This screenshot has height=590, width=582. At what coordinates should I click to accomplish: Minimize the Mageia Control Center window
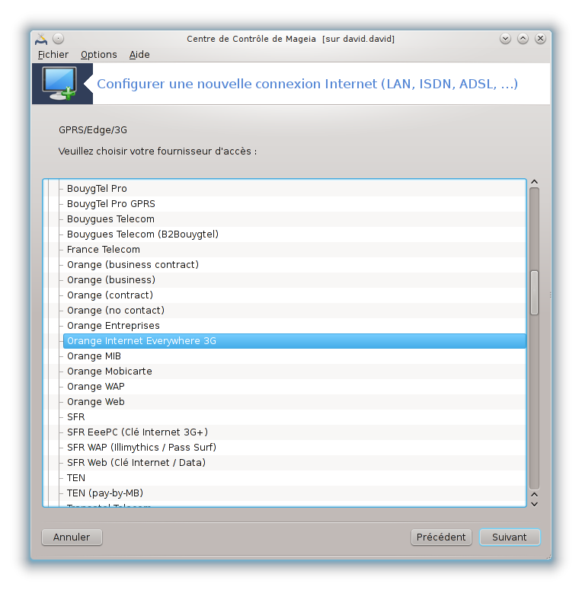coord(505,38)
